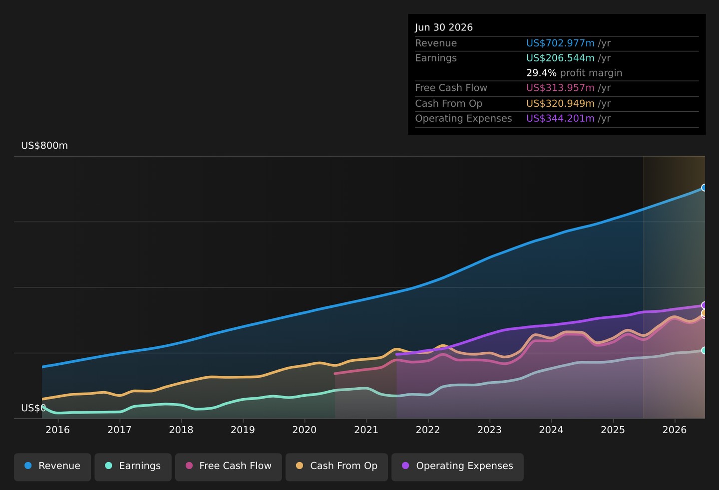
Task: Toggle the Free Cash Flow legend button
Action: click(228, 467)
